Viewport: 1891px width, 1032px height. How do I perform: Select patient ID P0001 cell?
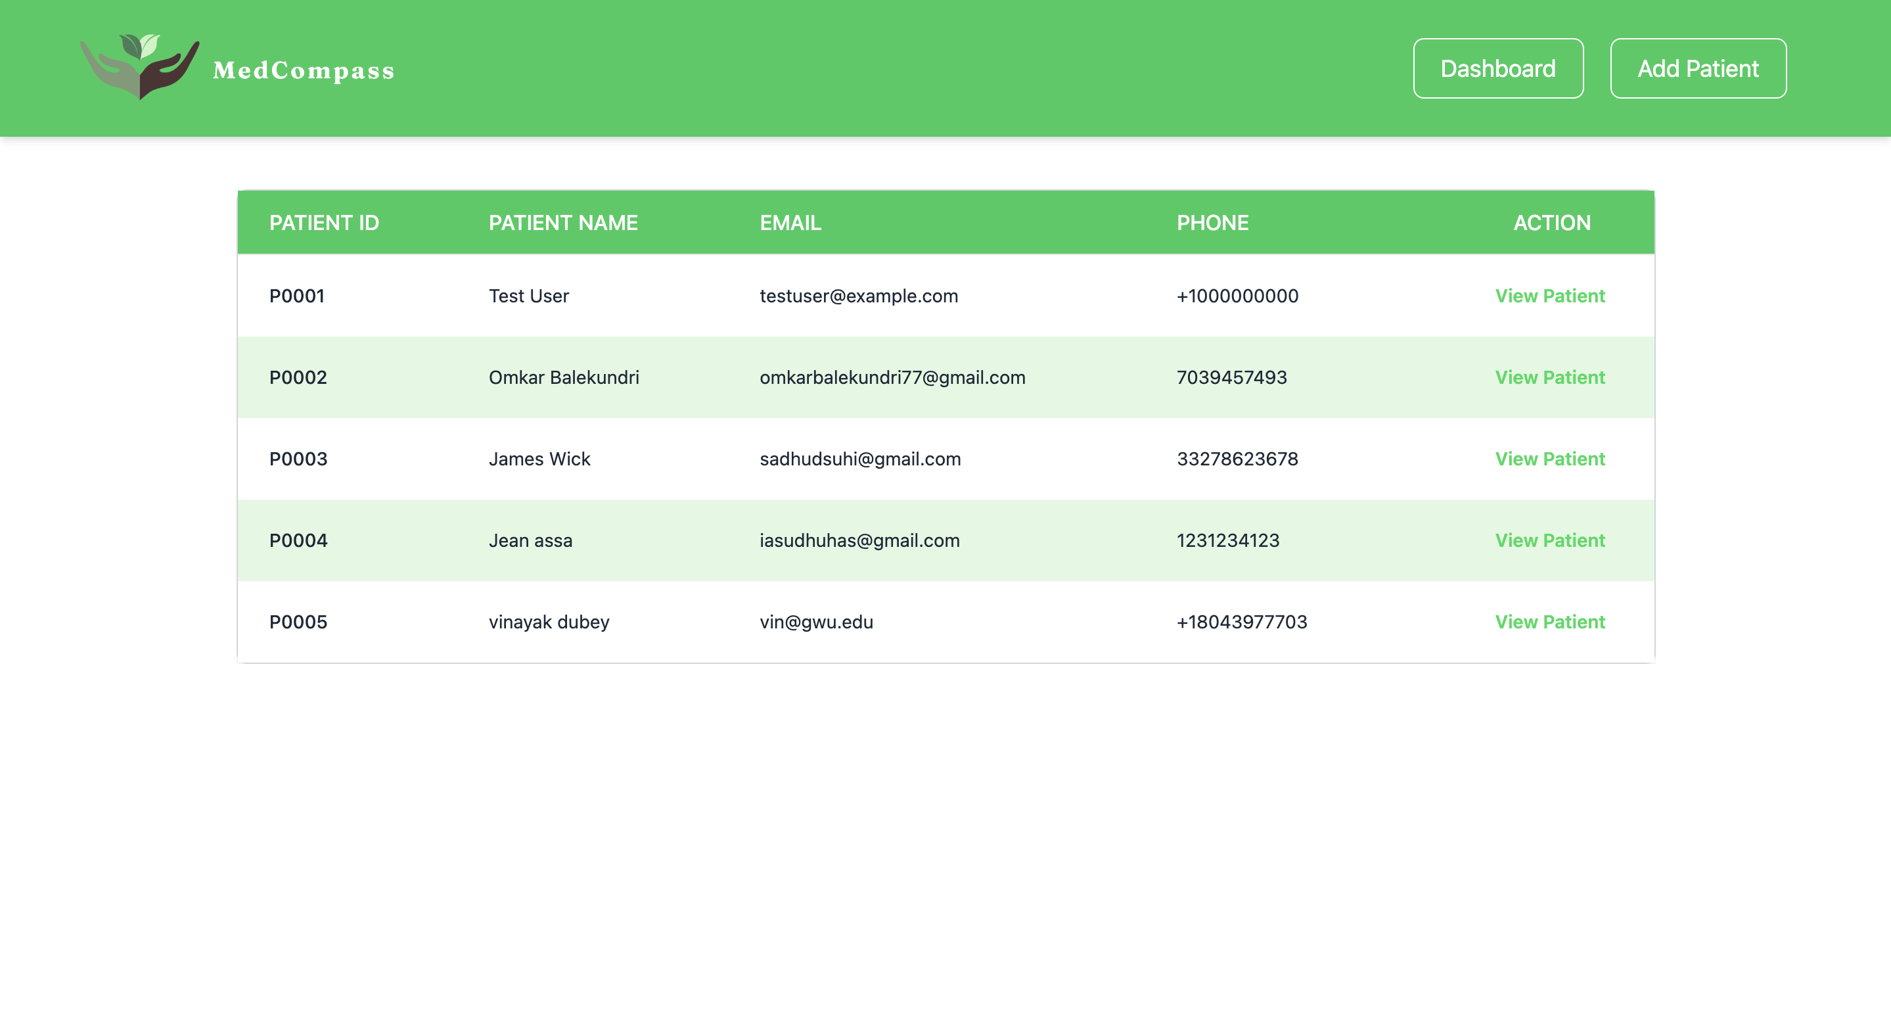(x=296, y=296)
